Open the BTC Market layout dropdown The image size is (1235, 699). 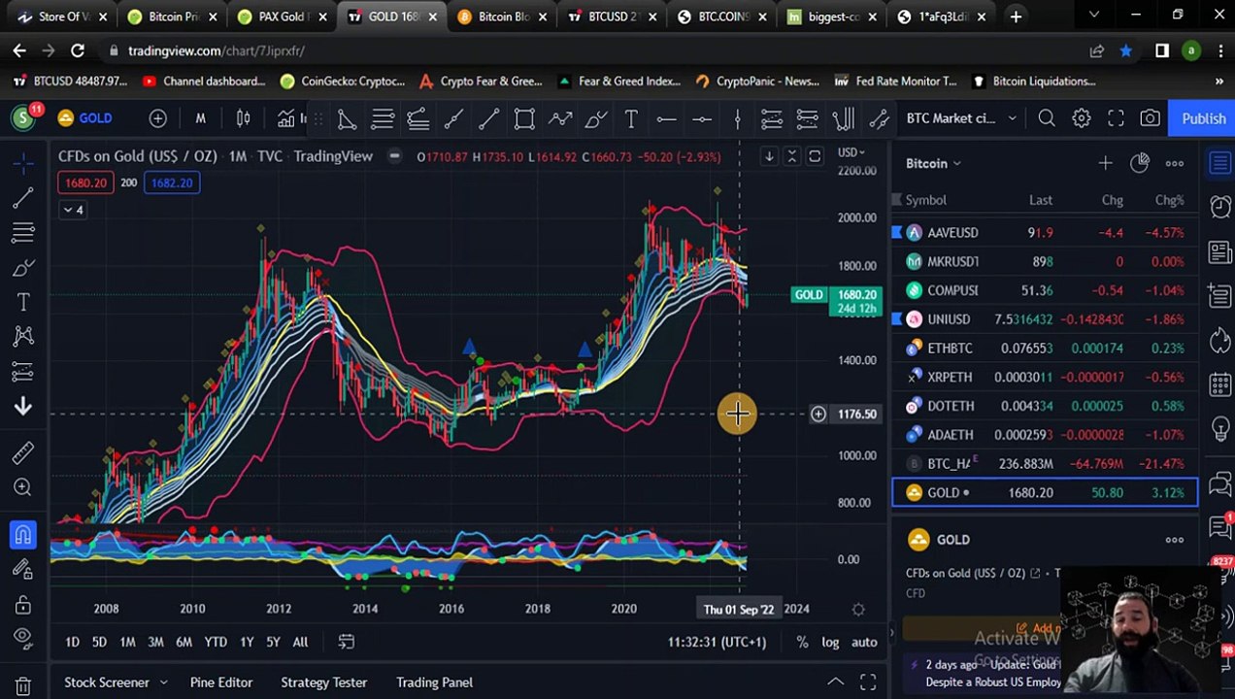point(961,118)
